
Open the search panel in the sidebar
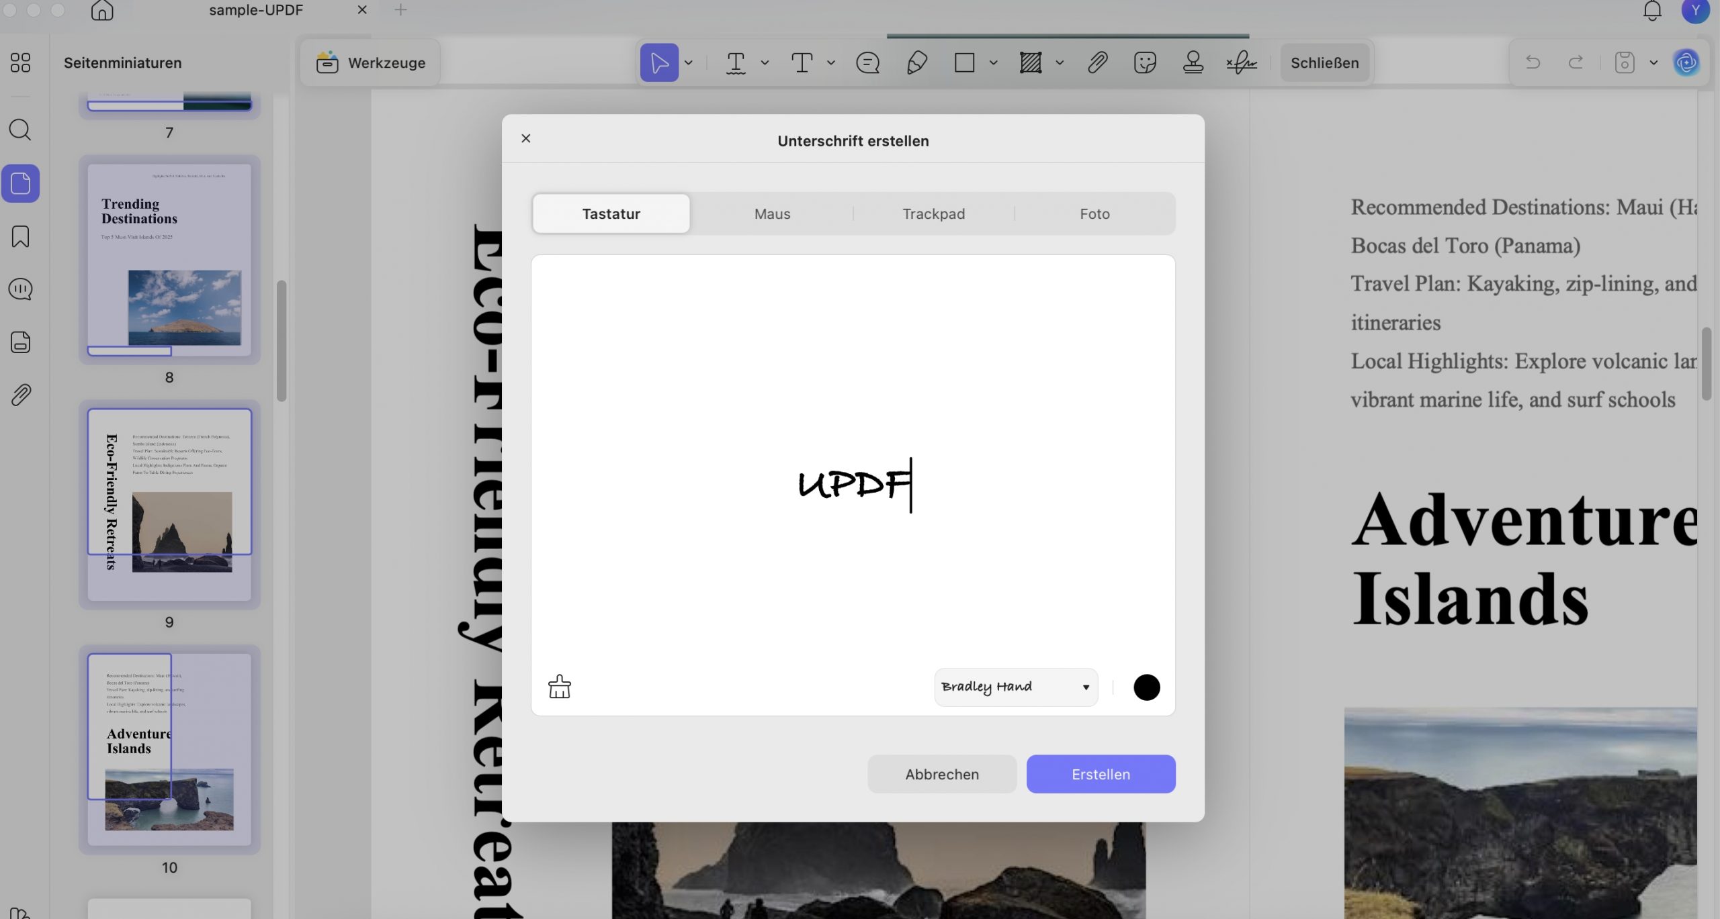pos(20,130)
